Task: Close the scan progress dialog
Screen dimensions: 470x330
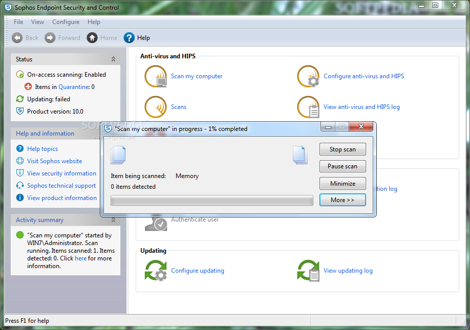Action: click(x=361, y=126)
